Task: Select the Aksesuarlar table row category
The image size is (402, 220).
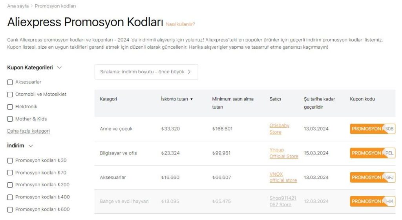Action: (113, 177)
